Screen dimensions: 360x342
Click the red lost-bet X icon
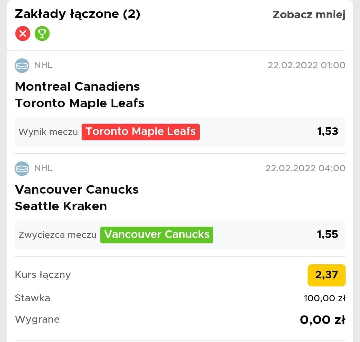coord(23,34)
